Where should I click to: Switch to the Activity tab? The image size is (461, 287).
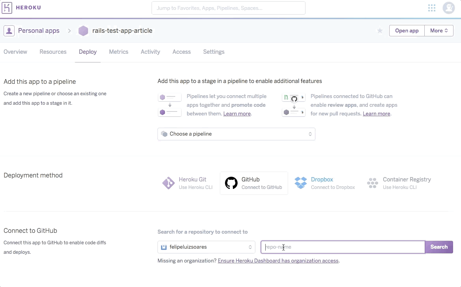coord(150,52)
